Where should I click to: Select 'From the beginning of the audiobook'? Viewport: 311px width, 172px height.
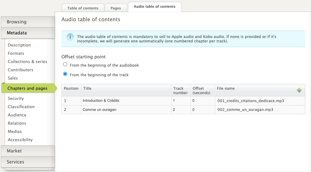(65, 64)
